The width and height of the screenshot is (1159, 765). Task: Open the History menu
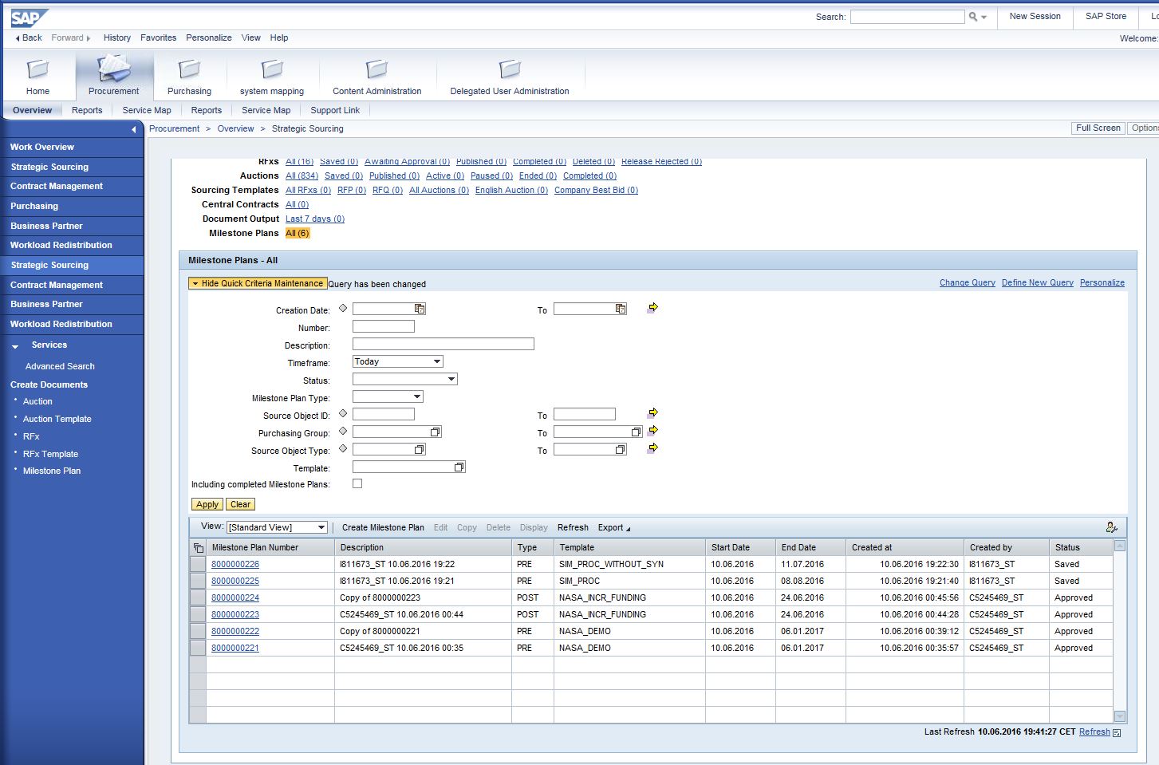tap(116, 37)
